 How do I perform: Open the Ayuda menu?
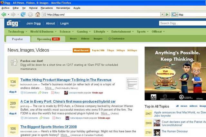point(77,8)
